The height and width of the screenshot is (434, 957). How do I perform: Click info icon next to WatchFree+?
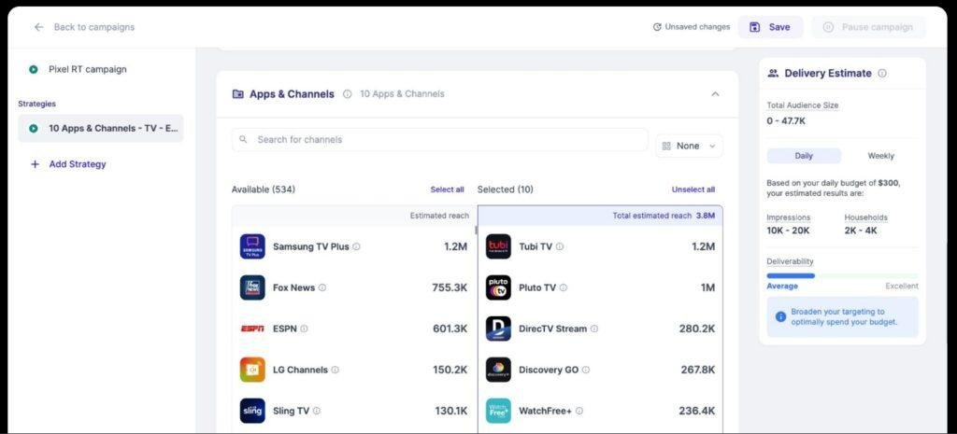click(579, 411)
